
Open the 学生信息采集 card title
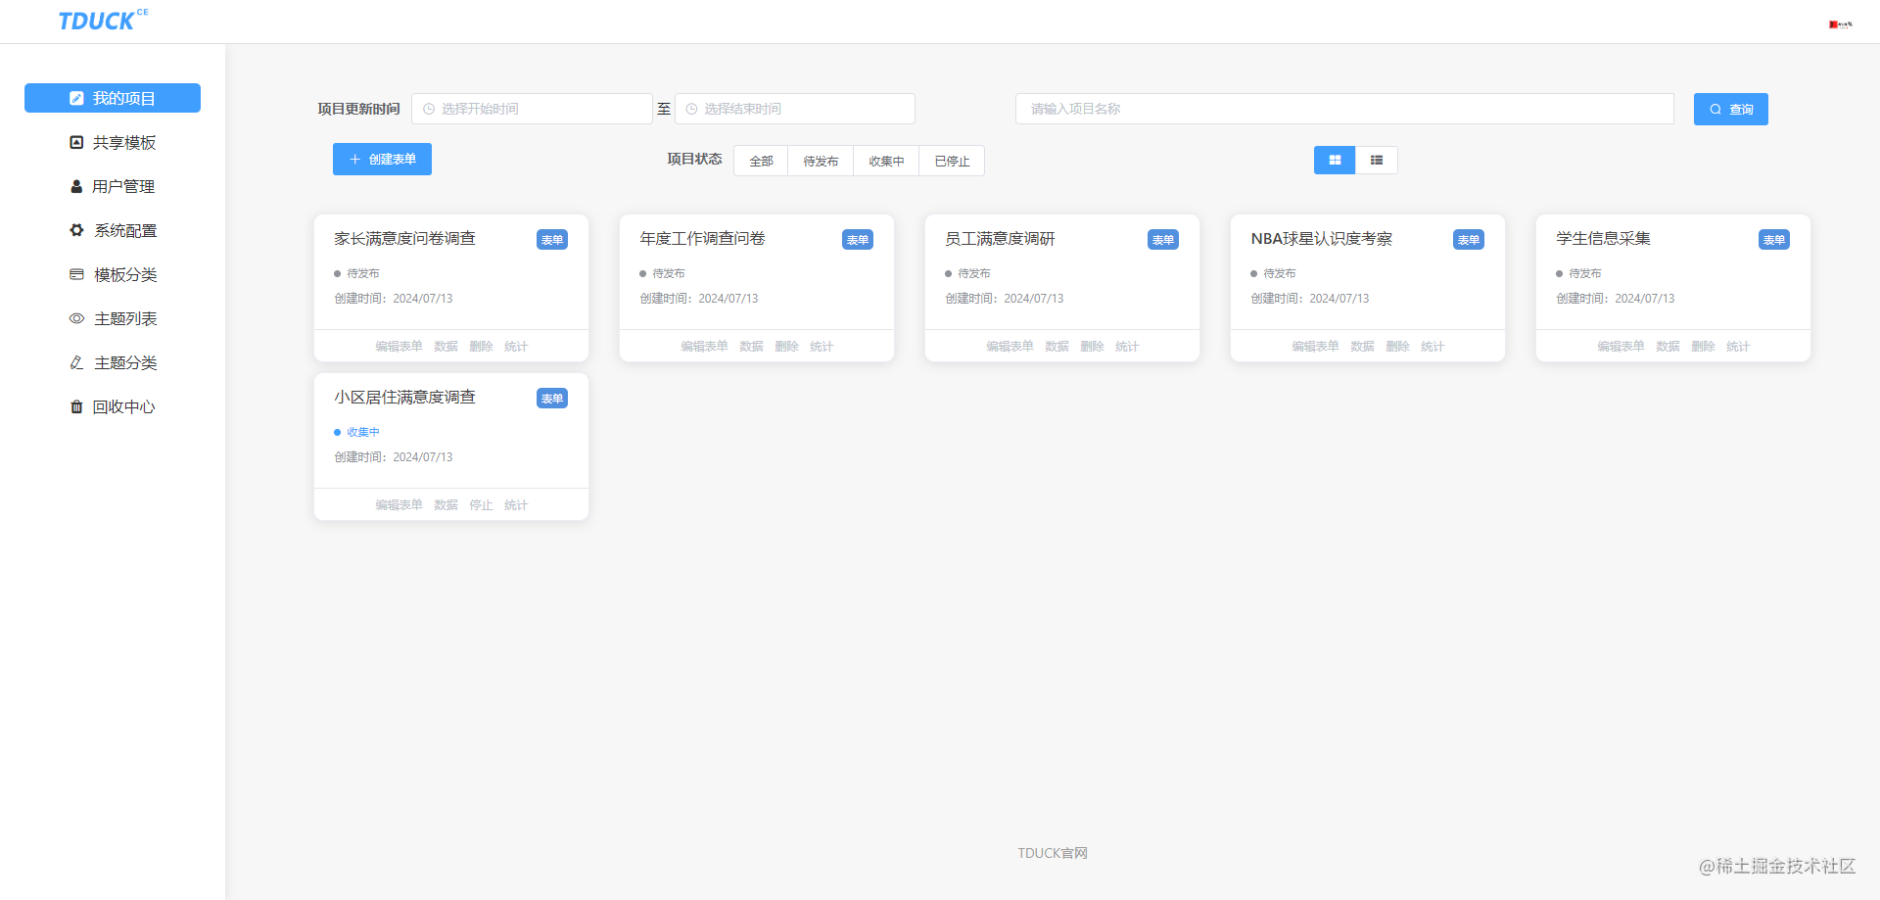(x=1603, y=238)
